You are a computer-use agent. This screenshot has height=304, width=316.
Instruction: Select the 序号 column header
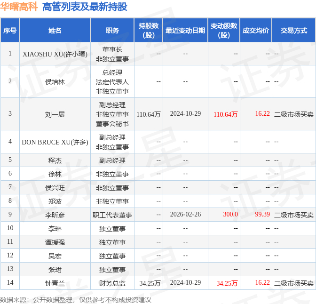point(10,31)
